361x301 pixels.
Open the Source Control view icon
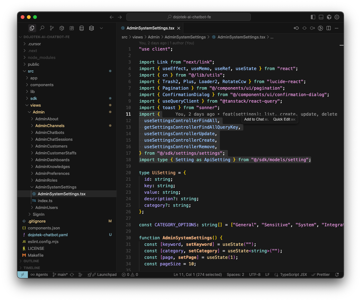click(52, 28)
